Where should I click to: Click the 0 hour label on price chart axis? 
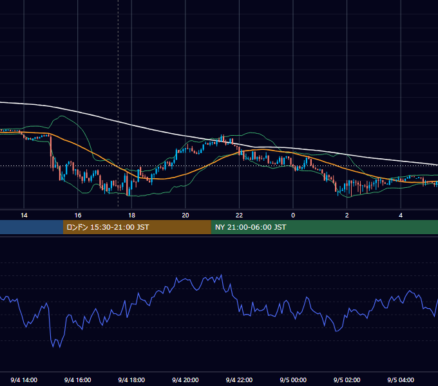coord(293,216)
